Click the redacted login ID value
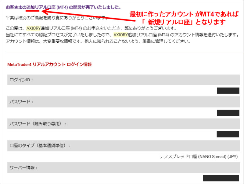244x184 pixels. 228,90
